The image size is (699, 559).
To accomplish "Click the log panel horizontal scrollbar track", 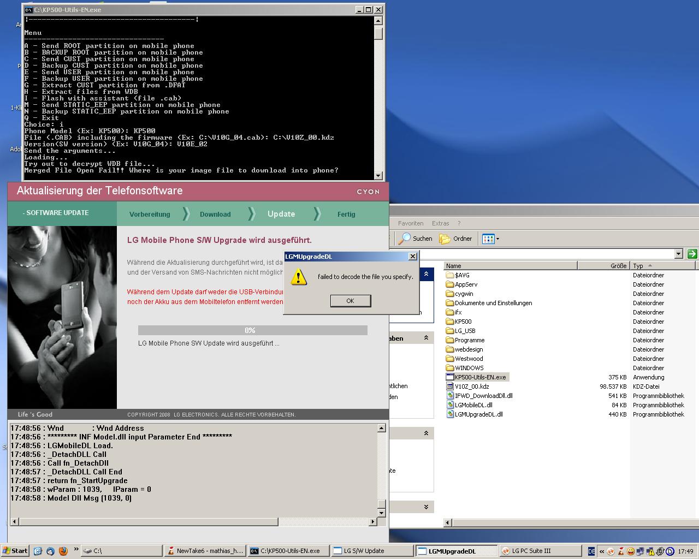I will [323, 522].
